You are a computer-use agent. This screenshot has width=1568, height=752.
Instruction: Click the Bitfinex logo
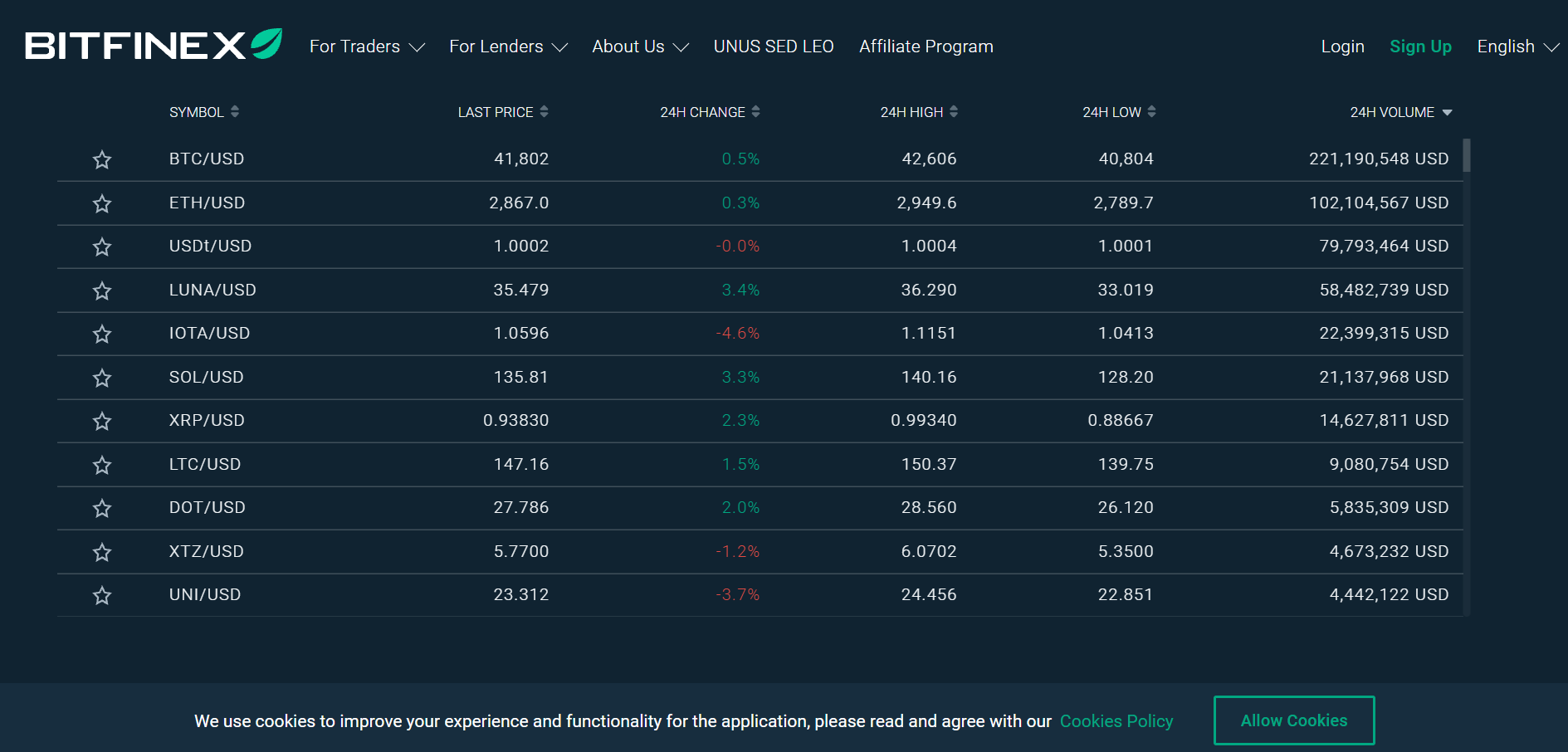click(154, 45)
